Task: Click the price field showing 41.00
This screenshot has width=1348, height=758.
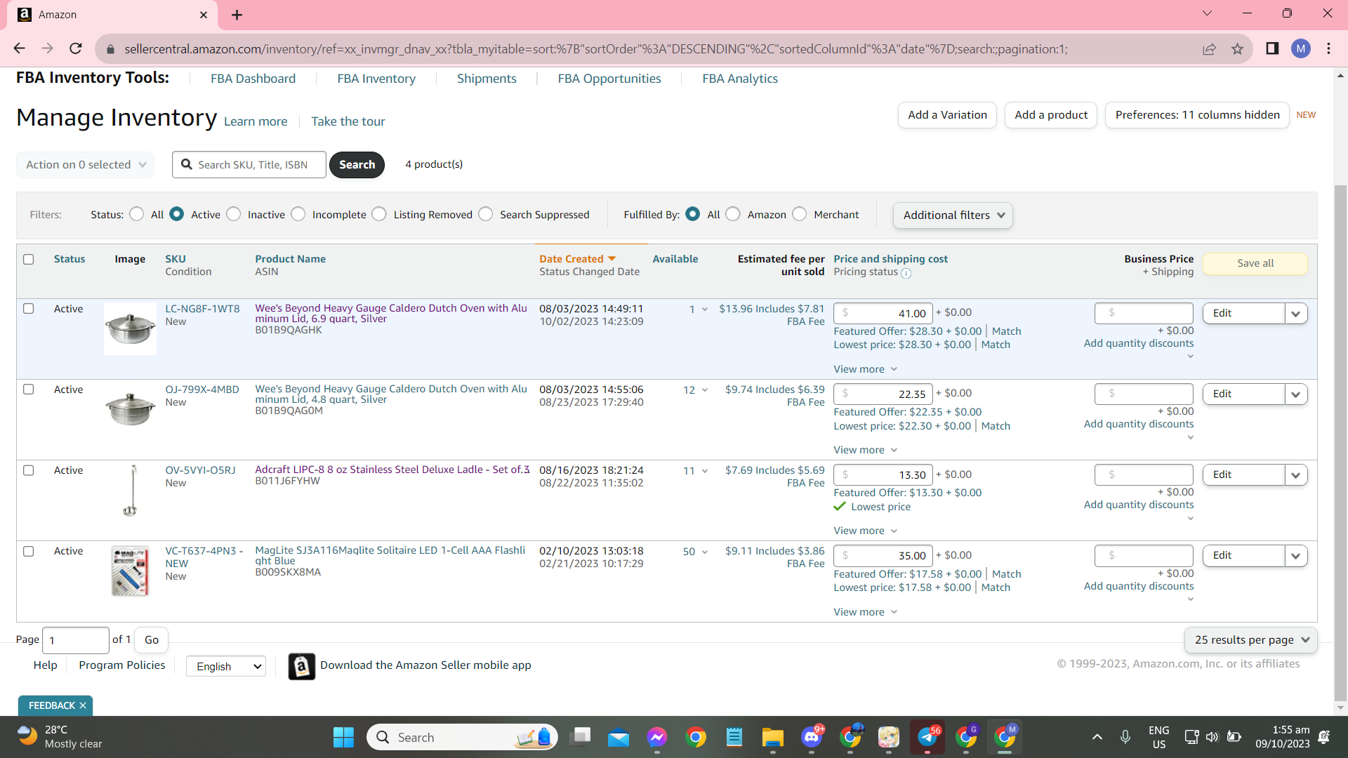Action: pyautogui.click(x=883, y=314)
